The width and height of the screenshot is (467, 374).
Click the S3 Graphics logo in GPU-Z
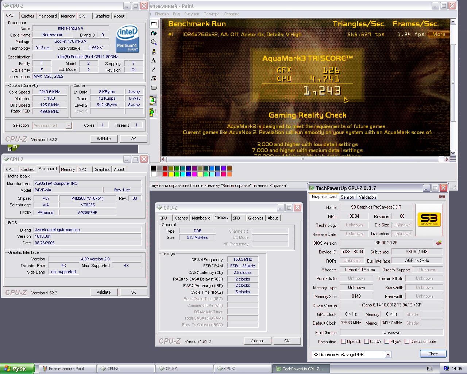[x=429, y=220]
